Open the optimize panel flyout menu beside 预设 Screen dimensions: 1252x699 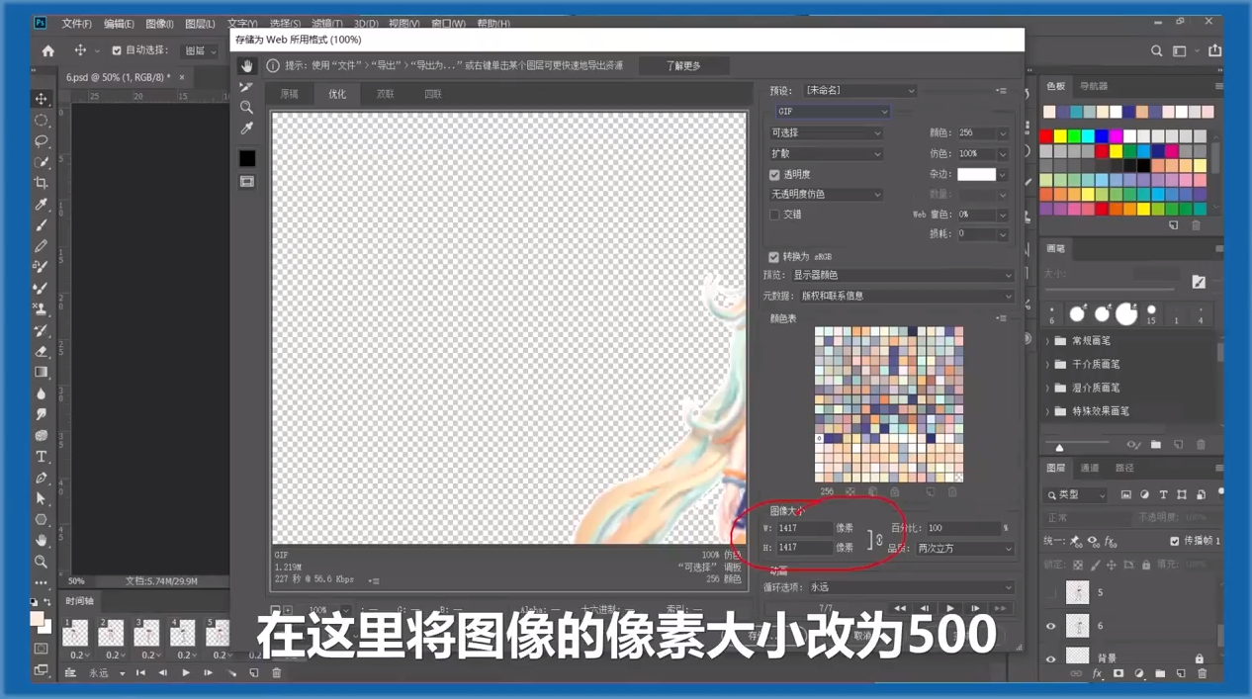click(1001, 91)
